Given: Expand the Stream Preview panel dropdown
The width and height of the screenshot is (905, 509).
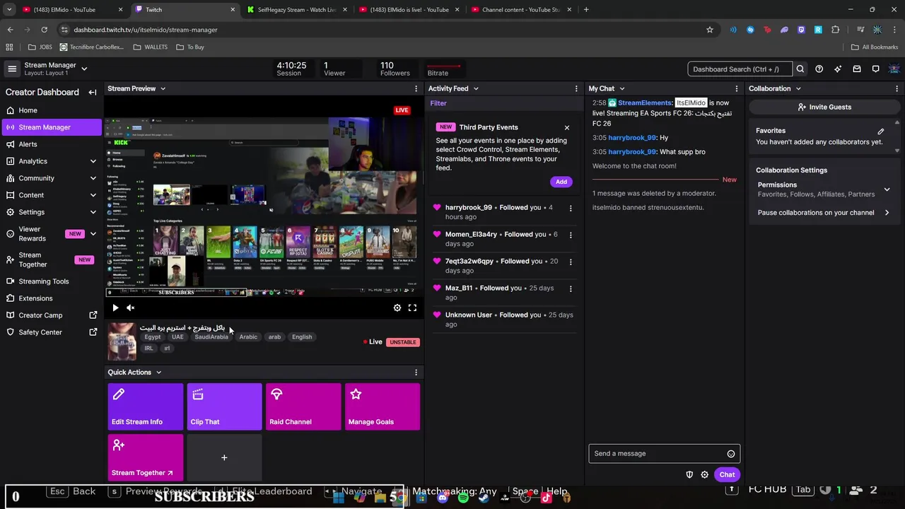Looking at the screenshot, I should click(x=163, y=88).
